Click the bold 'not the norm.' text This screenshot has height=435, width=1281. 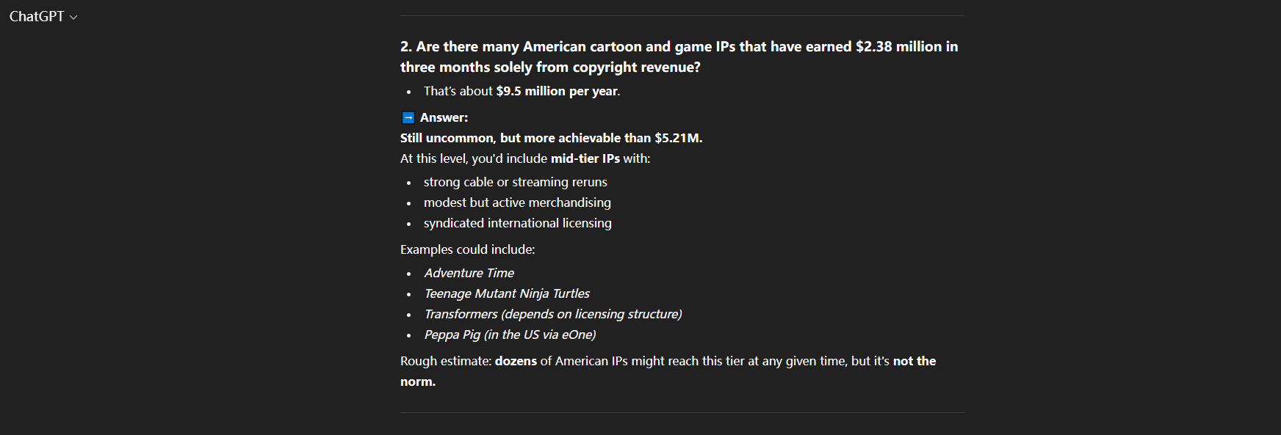(914, 361)
